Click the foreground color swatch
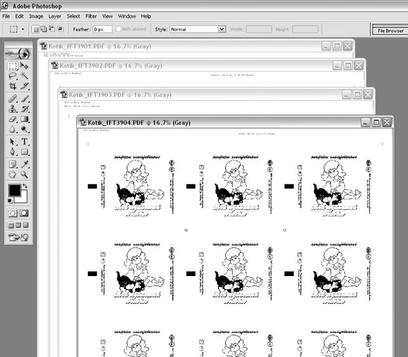Screen dimensions: 408x357 (x=14, y=191)
